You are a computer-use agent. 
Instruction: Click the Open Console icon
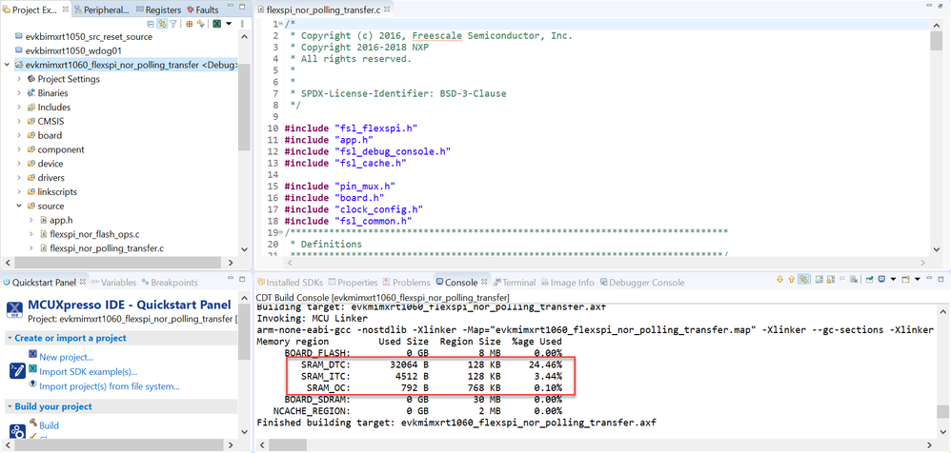905,279
